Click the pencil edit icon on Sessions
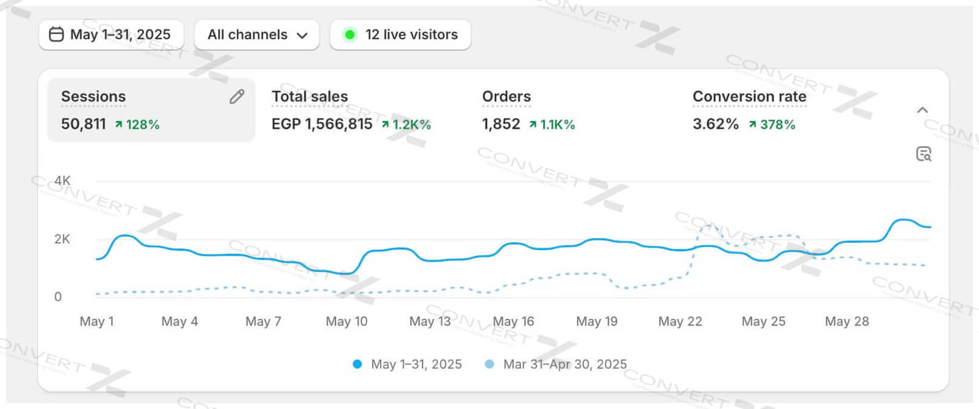Viewport: 979px width, 409px height. click(x=237, y=97)
